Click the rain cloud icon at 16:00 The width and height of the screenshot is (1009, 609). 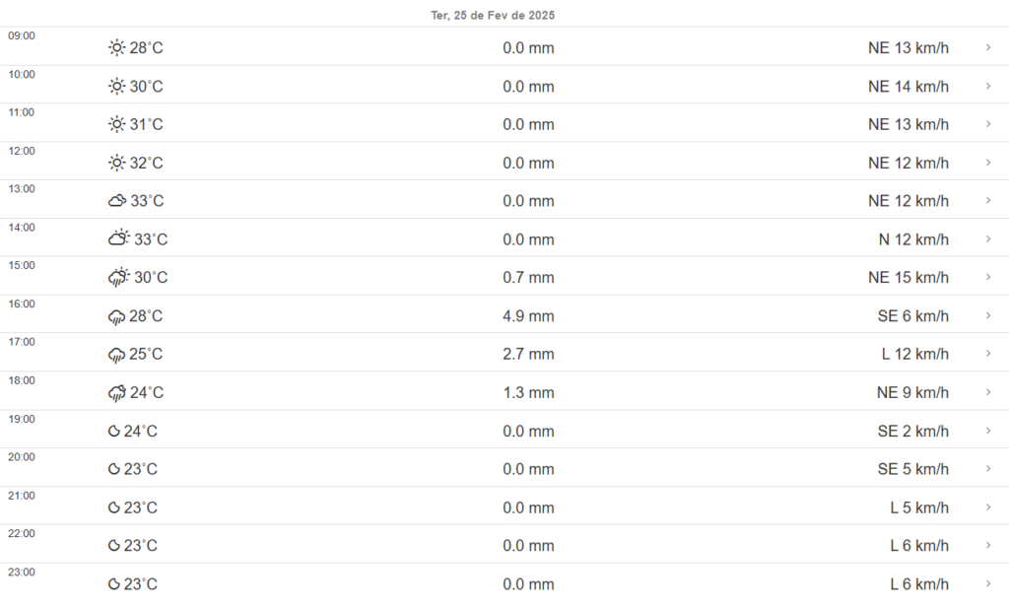(117, 316)
